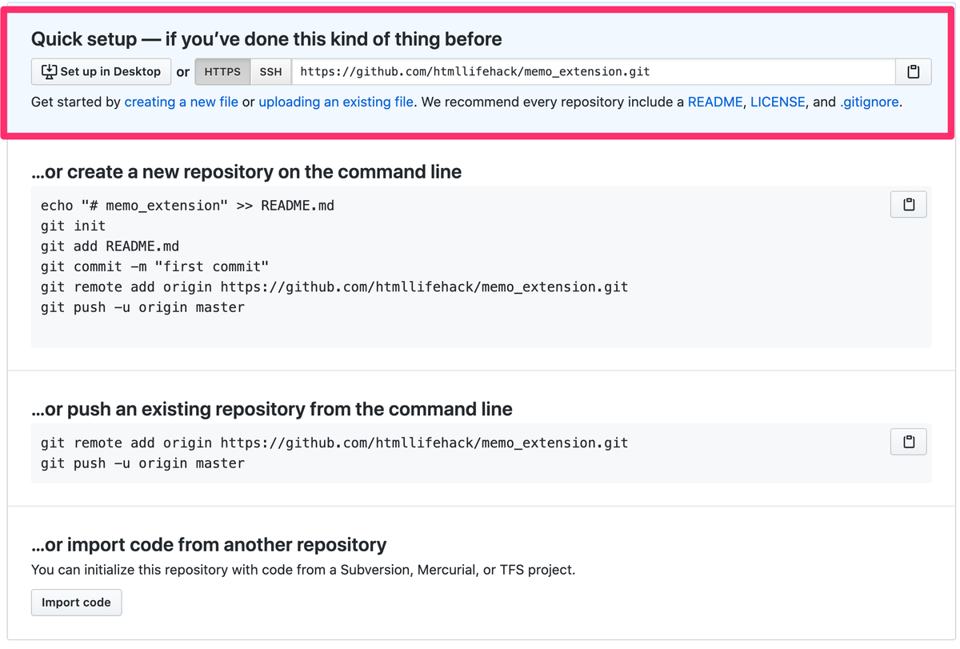Open the .gitignore link
960x649 pixels.
[x=869, y=102]
